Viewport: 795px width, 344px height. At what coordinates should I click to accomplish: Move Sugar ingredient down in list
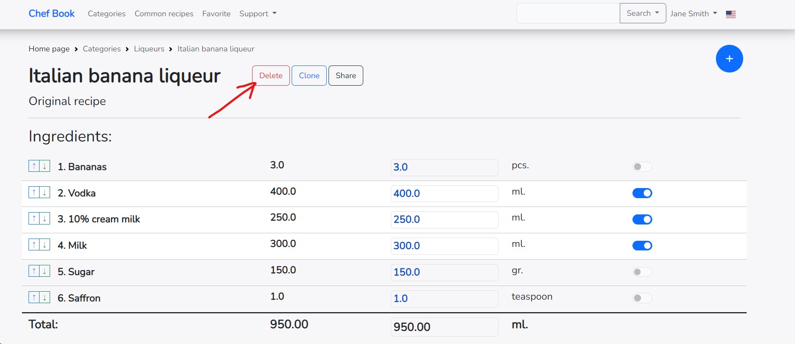click(44, 271)
